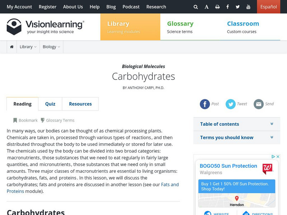Viewport: 287px width, 215px height.
Task: Click the print page icon
Action: tap(217, 7)
